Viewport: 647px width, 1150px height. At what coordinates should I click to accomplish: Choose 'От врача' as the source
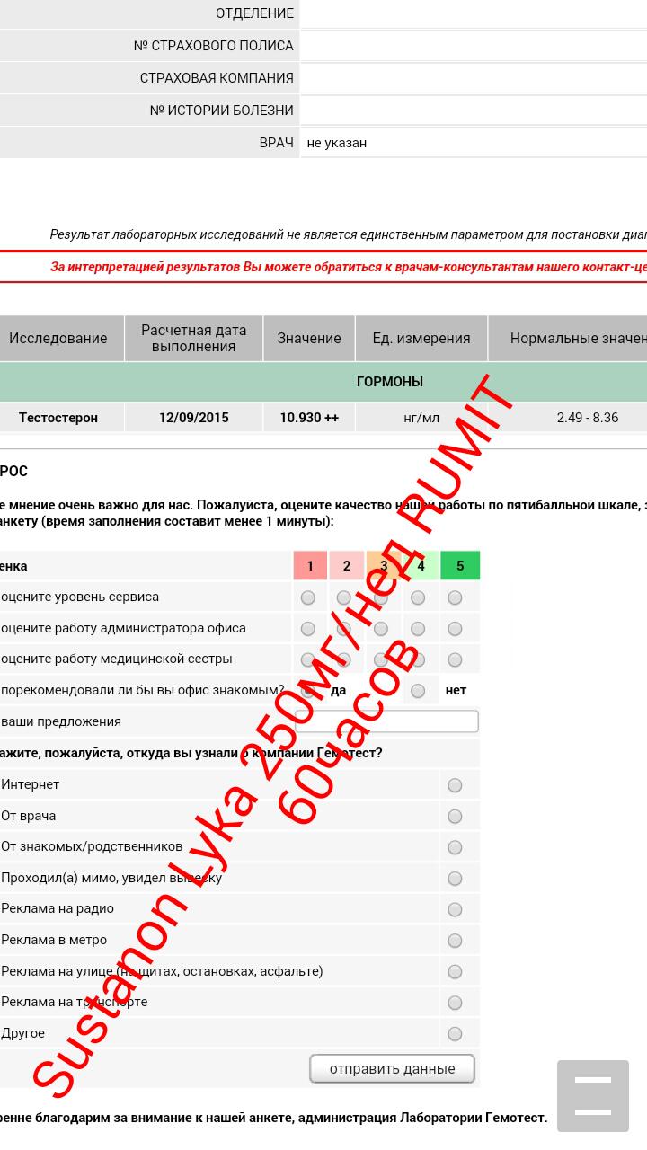point(455,817)
